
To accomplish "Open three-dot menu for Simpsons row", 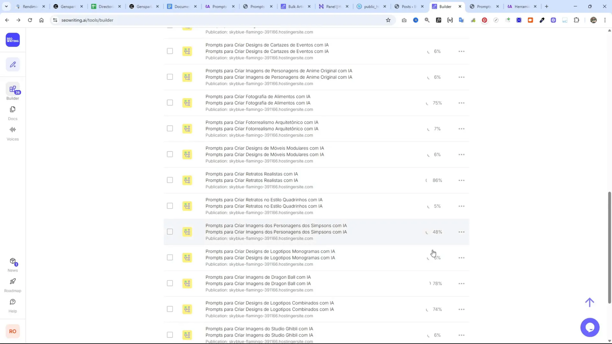I will click(461, 232).
